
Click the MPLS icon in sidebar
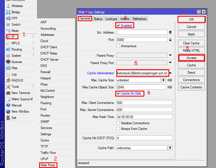coord(8,43)
